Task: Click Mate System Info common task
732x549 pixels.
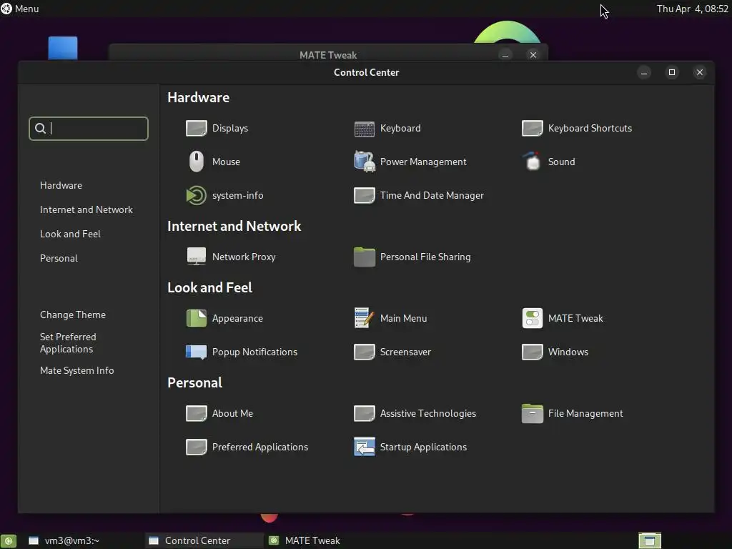Action: click(x=76, y=370)
